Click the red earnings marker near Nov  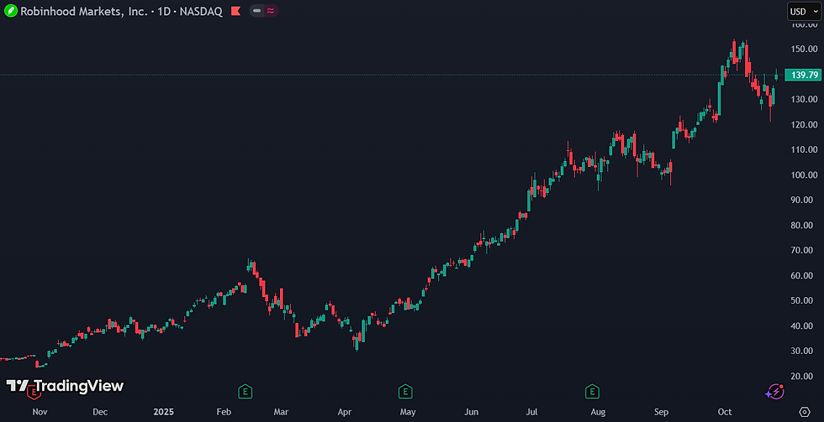tap(34, 391)
